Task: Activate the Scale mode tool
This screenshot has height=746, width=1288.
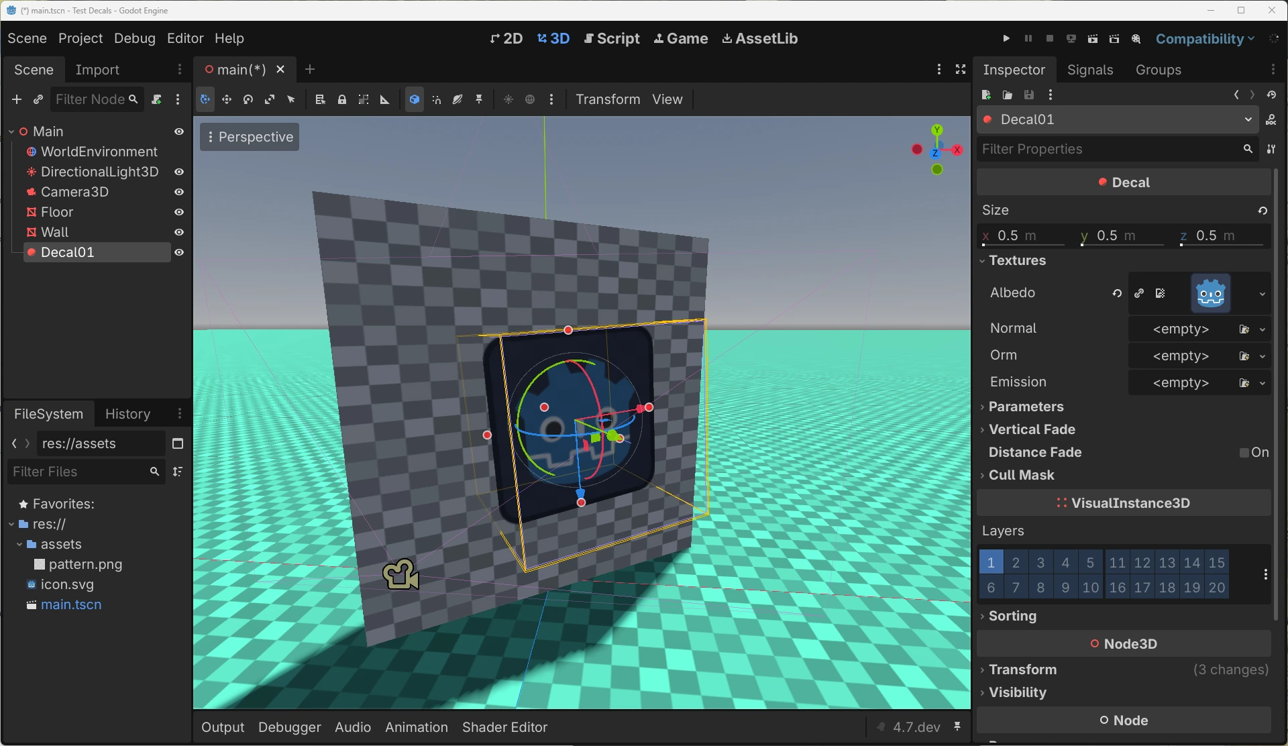Action: point(270,99)
